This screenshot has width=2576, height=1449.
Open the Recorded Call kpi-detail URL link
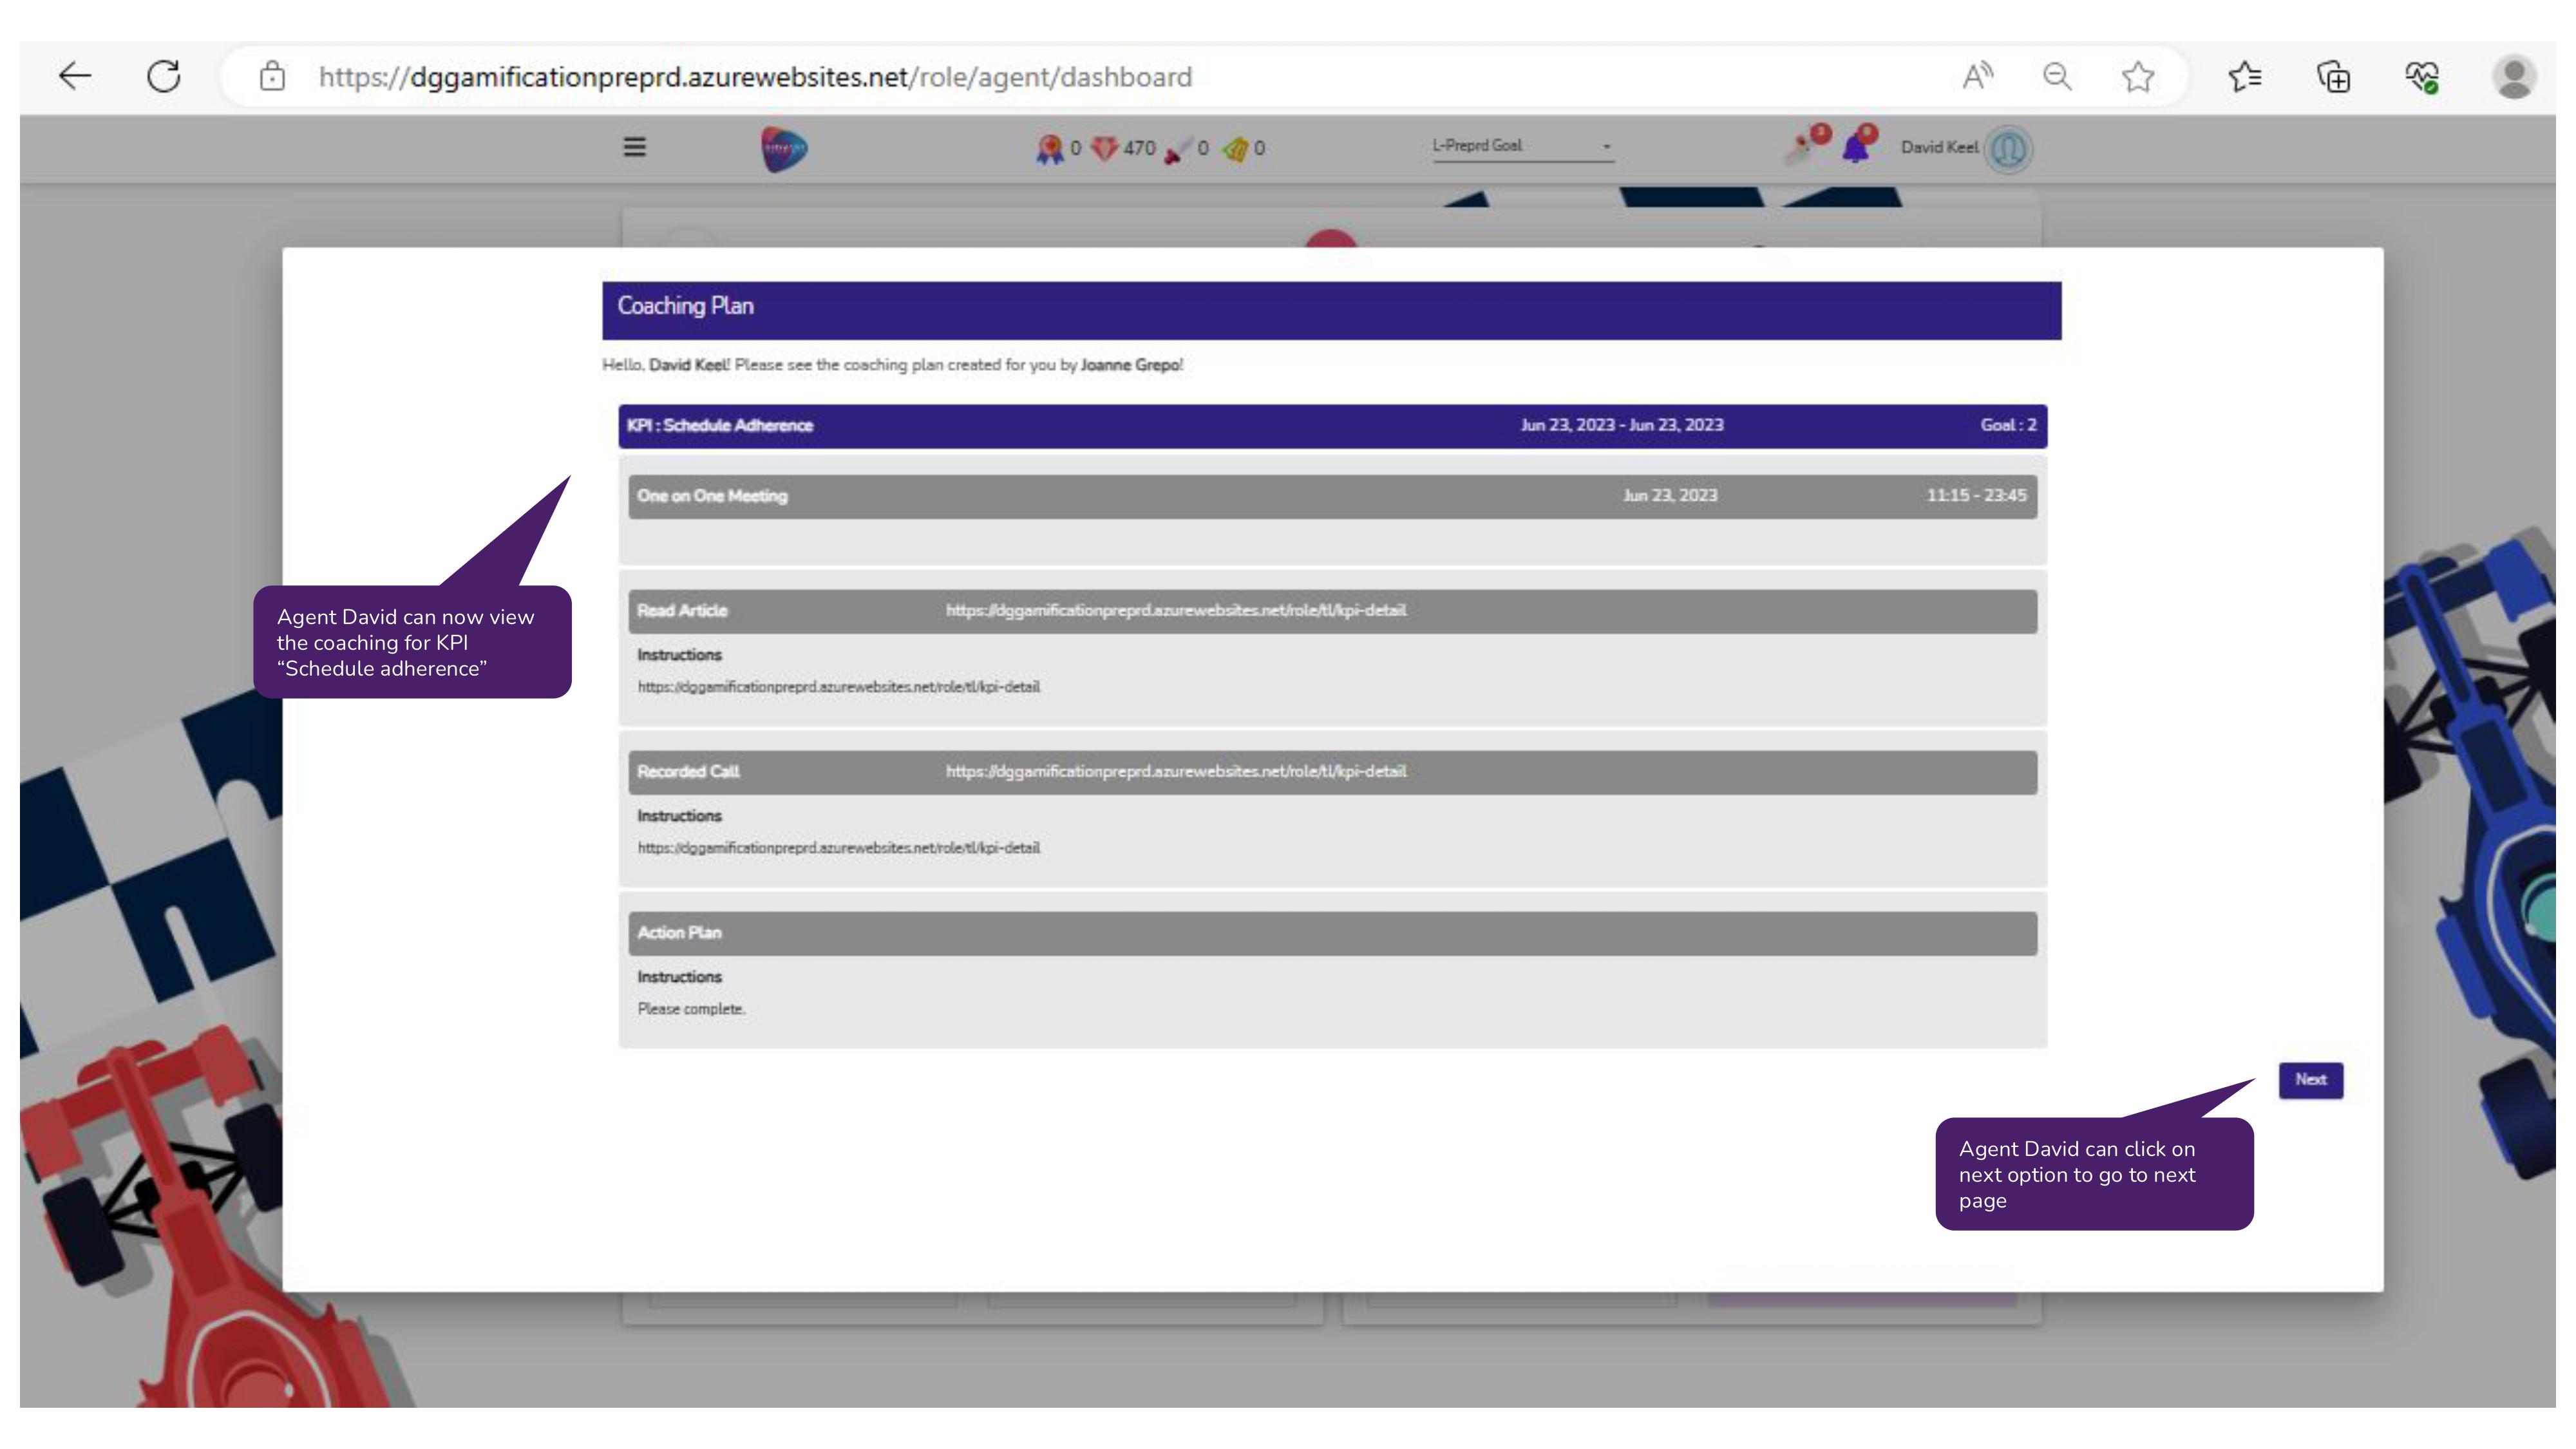coord(1176,771)
